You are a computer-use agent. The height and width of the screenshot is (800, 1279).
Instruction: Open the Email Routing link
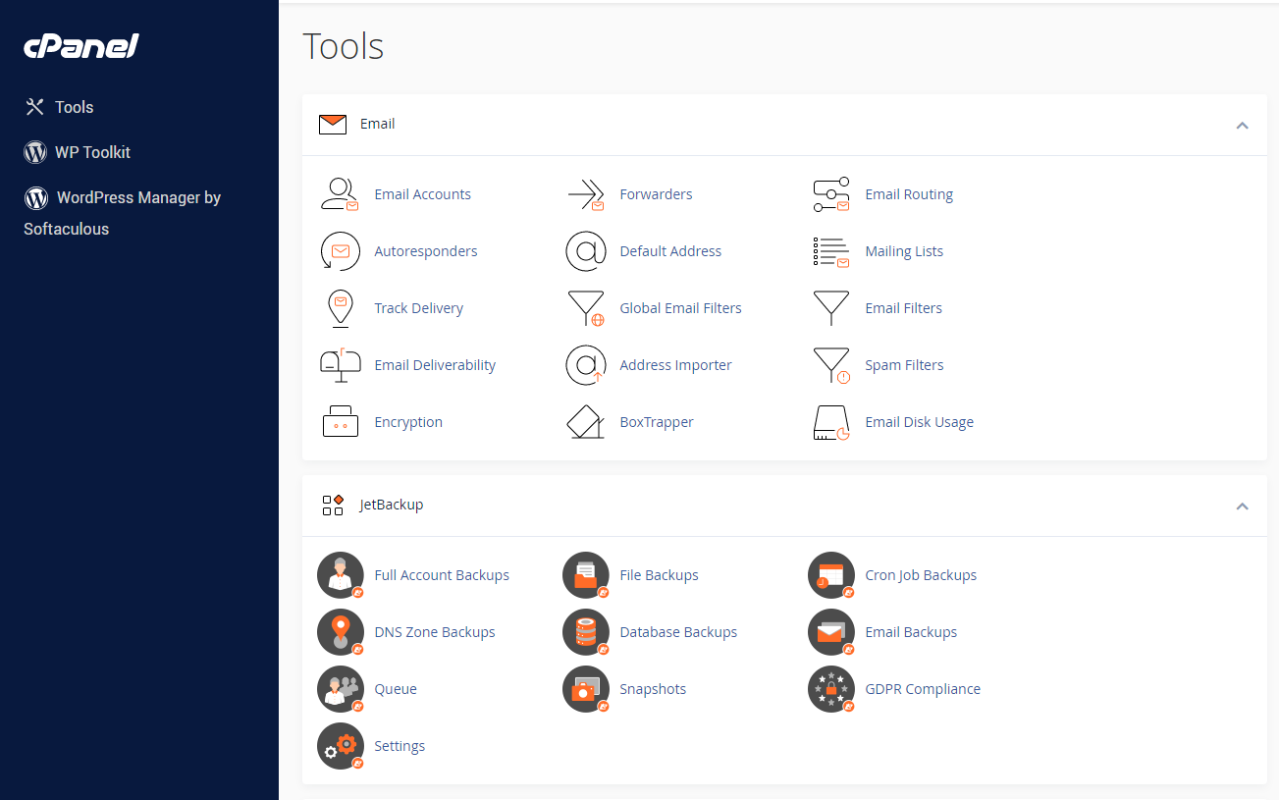(909, 194)
